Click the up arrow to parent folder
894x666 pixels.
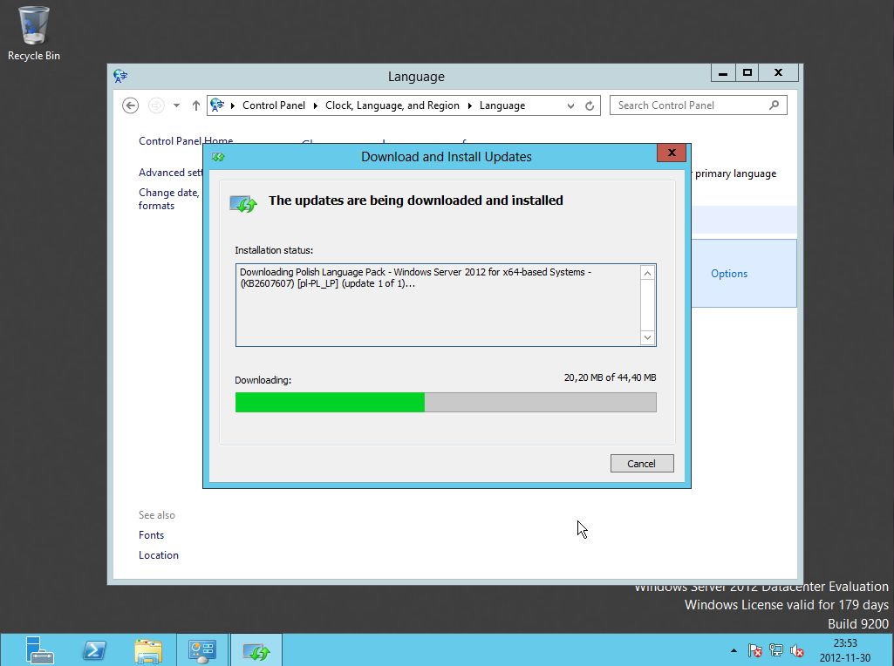click(x=196, y=105)
